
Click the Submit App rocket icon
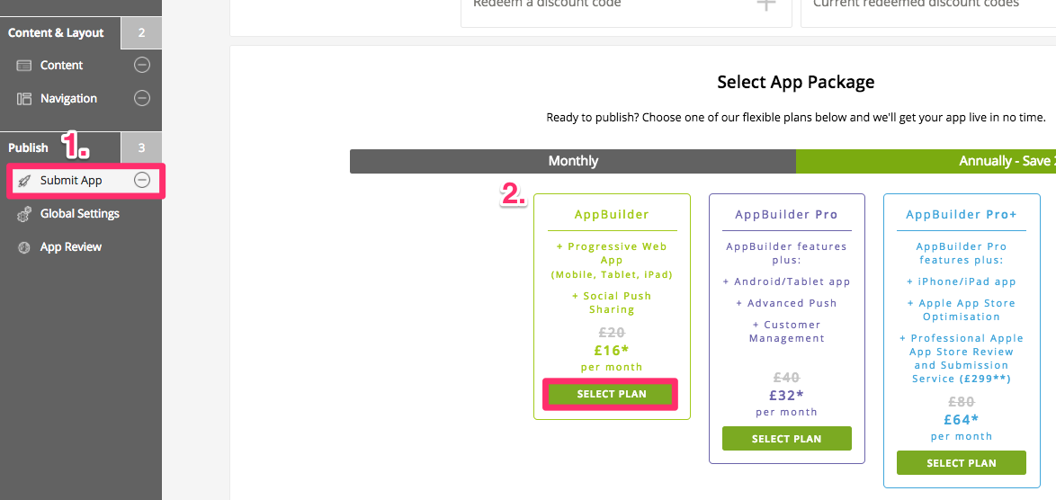coord(24,181)
